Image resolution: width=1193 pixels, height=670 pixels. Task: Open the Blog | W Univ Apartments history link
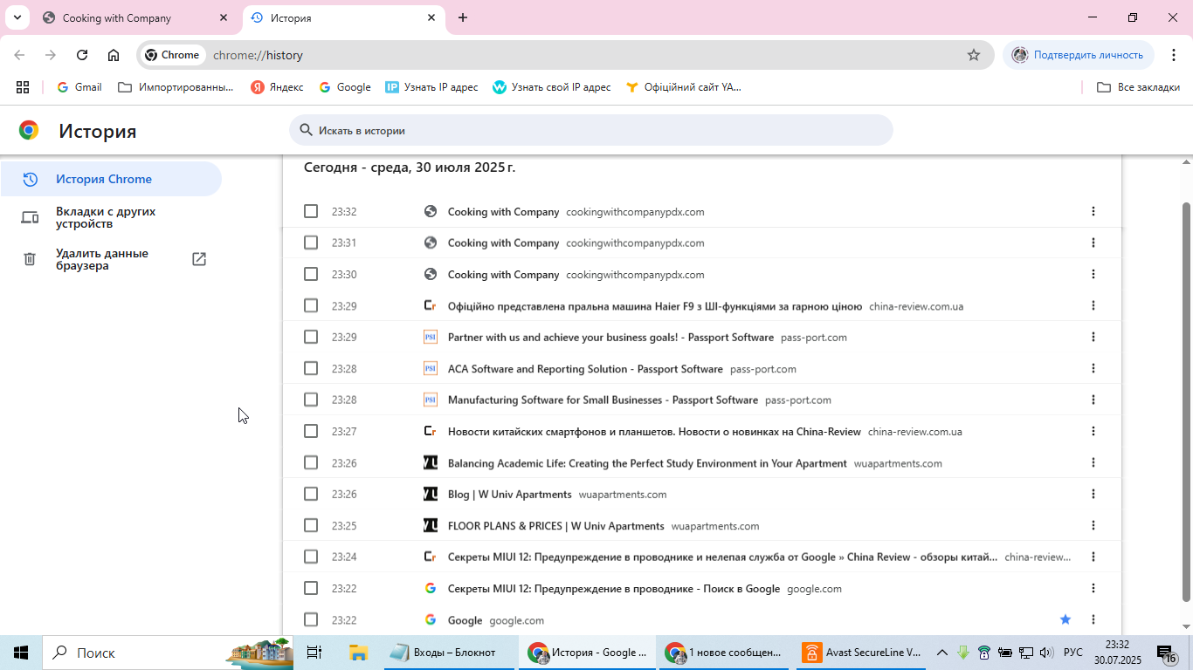click(x=510, y=494)
